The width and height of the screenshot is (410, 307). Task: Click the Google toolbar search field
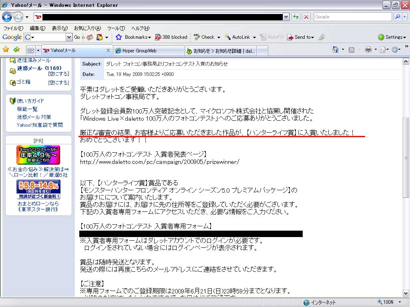tap(48, 37)
